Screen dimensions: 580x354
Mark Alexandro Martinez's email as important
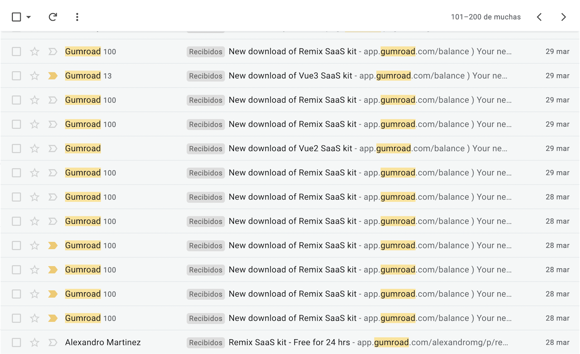click(x=53, y=342)
